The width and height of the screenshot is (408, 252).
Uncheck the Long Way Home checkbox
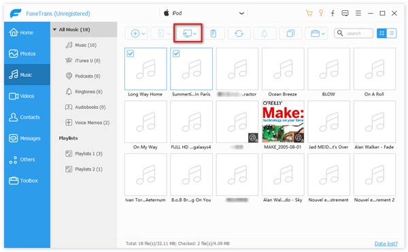pos(130,54)
